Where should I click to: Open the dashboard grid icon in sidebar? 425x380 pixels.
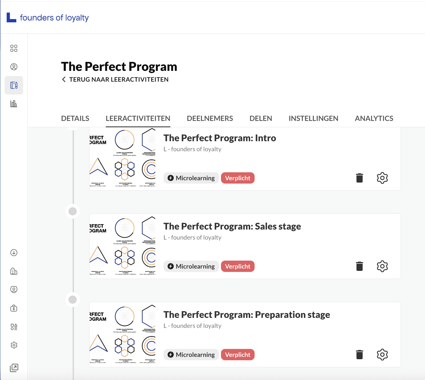(14, 48)
